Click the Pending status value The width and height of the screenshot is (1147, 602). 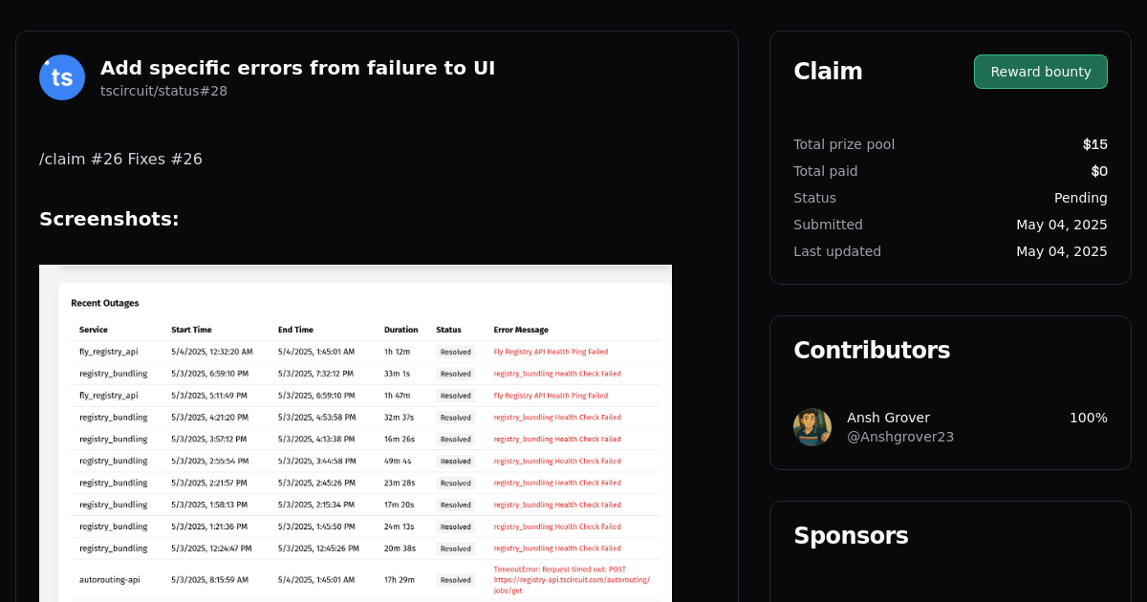[x=1081, y=198]
